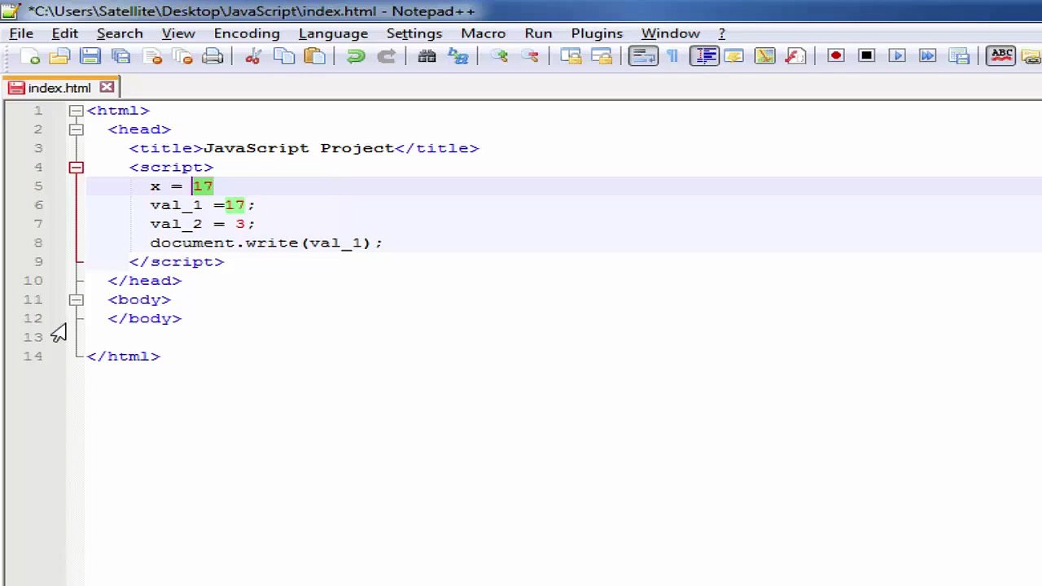Open the ? help menu
Screen dimensions: 1042x586
click(721, 33)
